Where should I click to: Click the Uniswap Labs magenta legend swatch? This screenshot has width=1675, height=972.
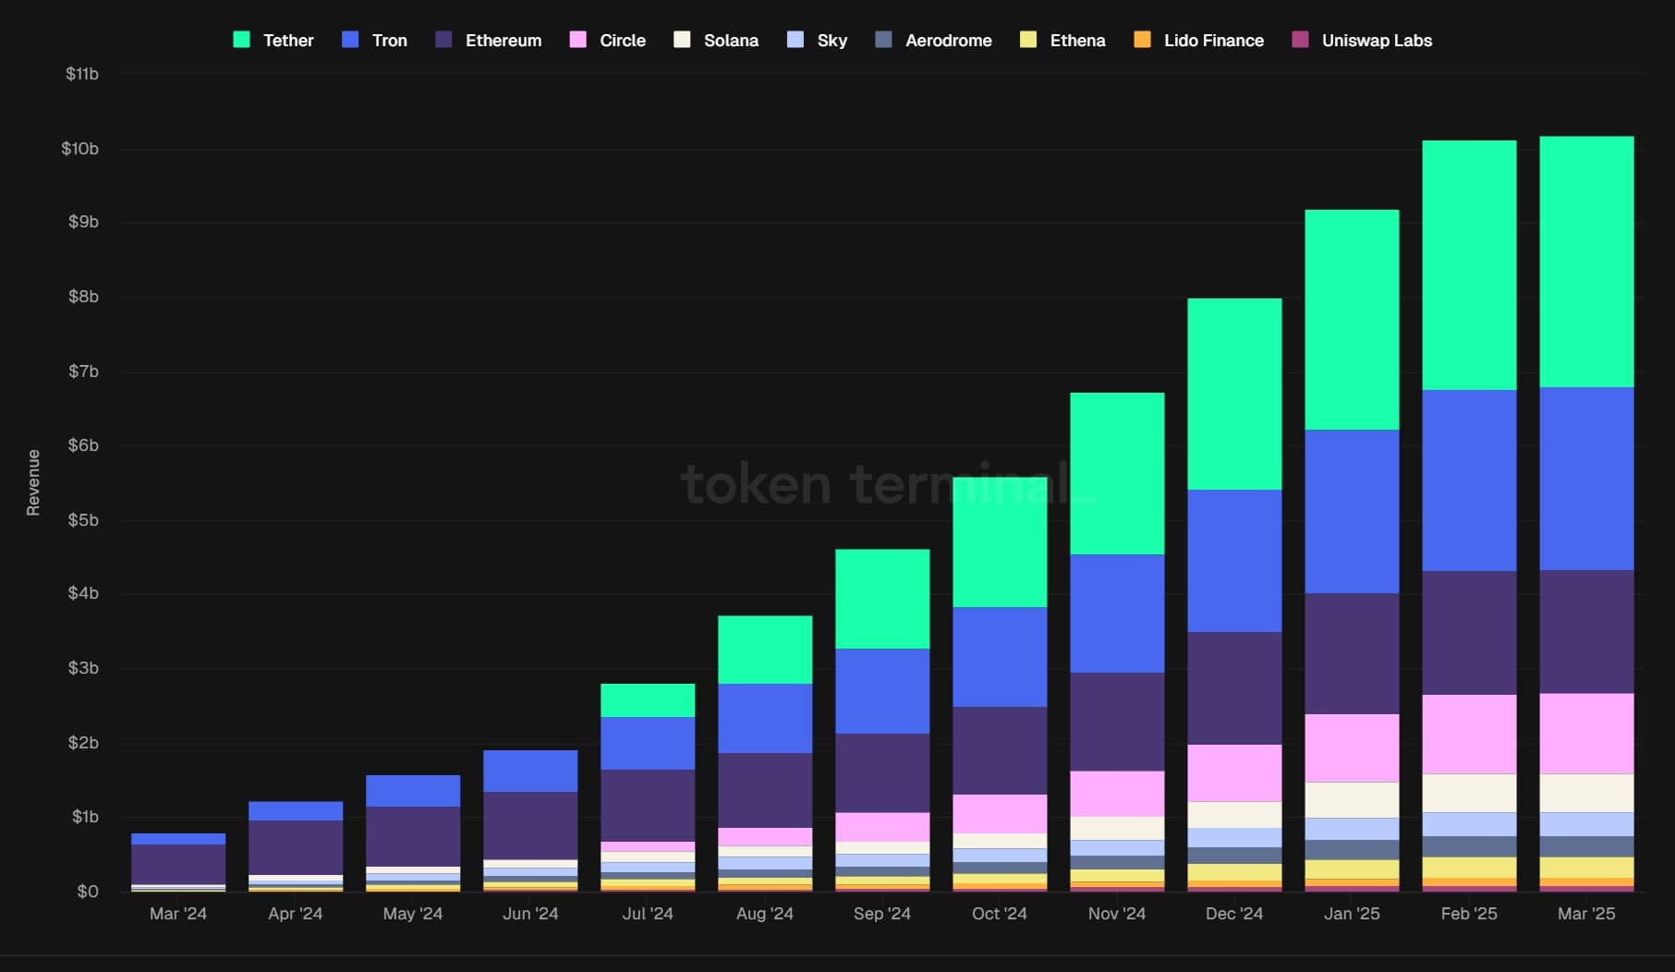coord(1300,40)
